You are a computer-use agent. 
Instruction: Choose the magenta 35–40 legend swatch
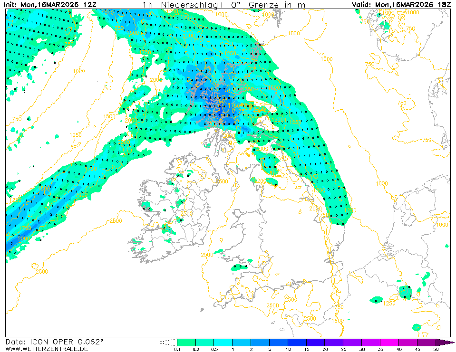coord(390,342)
